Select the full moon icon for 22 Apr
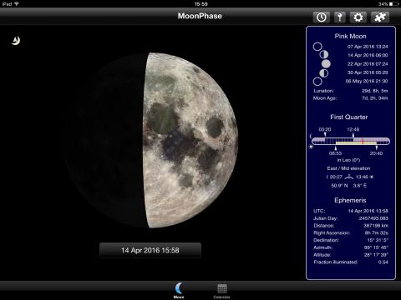This screenshot has height=300, width=401. [x=326, y=63]
